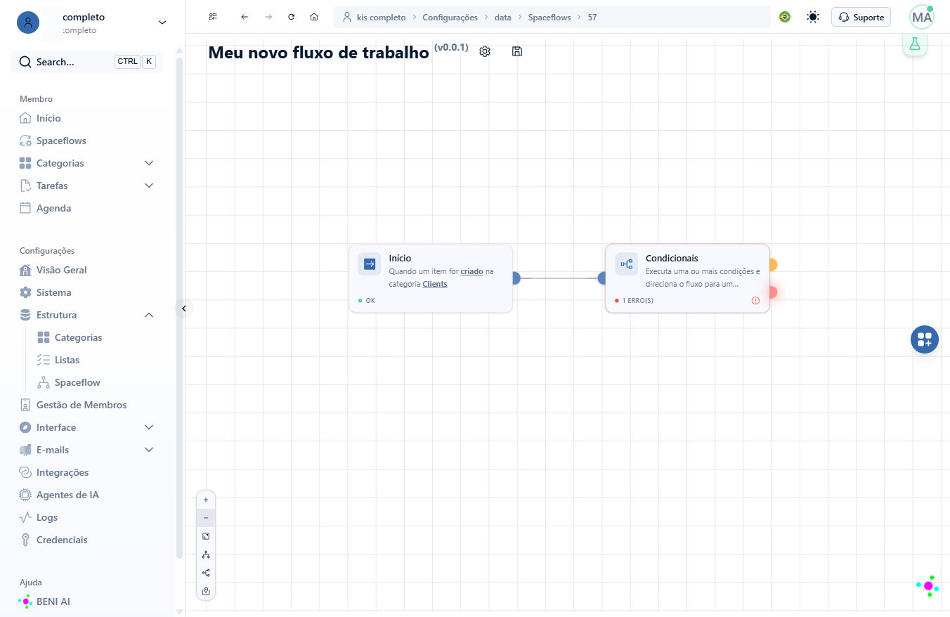
Task: Focus the Search field
Action: tap(87, 62)
